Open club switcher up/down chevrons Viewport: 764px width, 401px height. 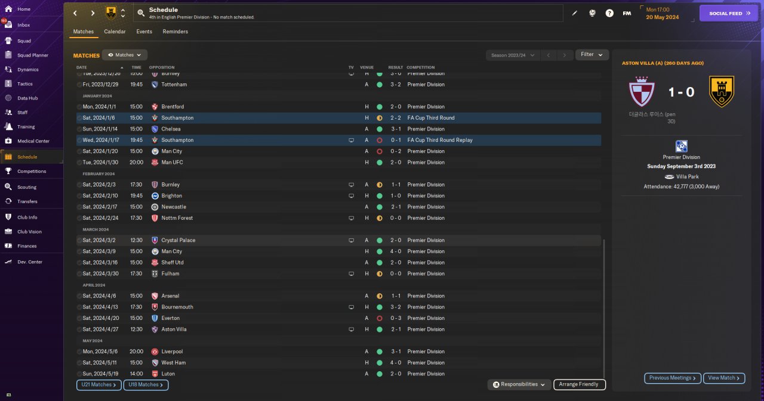click(123, 13)
